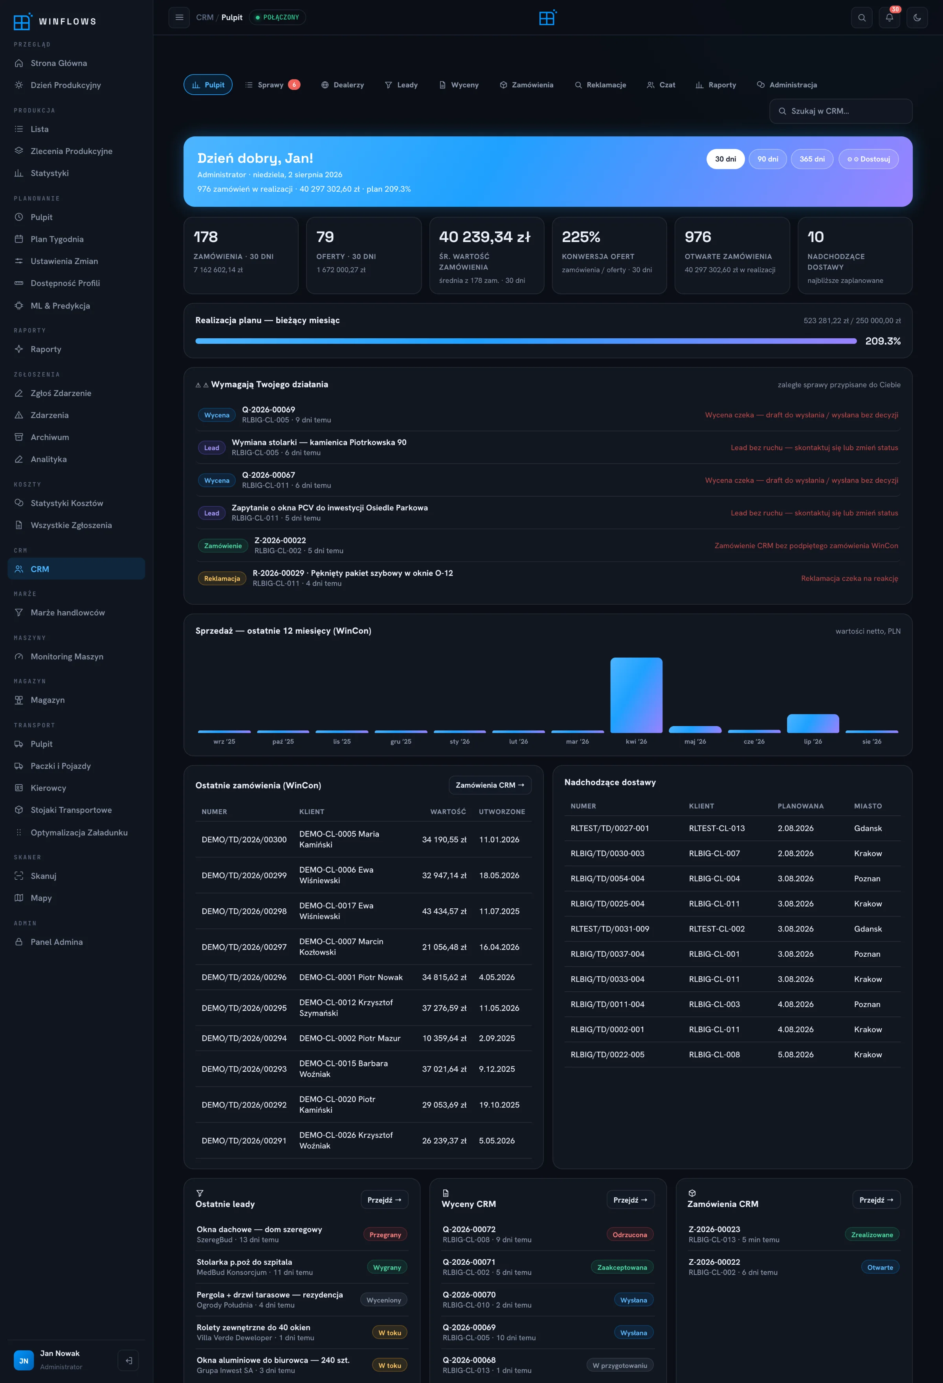This screenshot has height=1383, width=943.
Task: Click the logout icon beside Jan Nowak
Action: pos(128,1360)
